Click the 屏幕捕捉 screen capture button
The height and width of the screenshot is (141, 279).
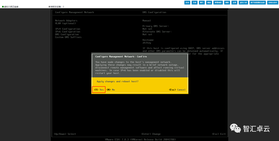point(218,3)
